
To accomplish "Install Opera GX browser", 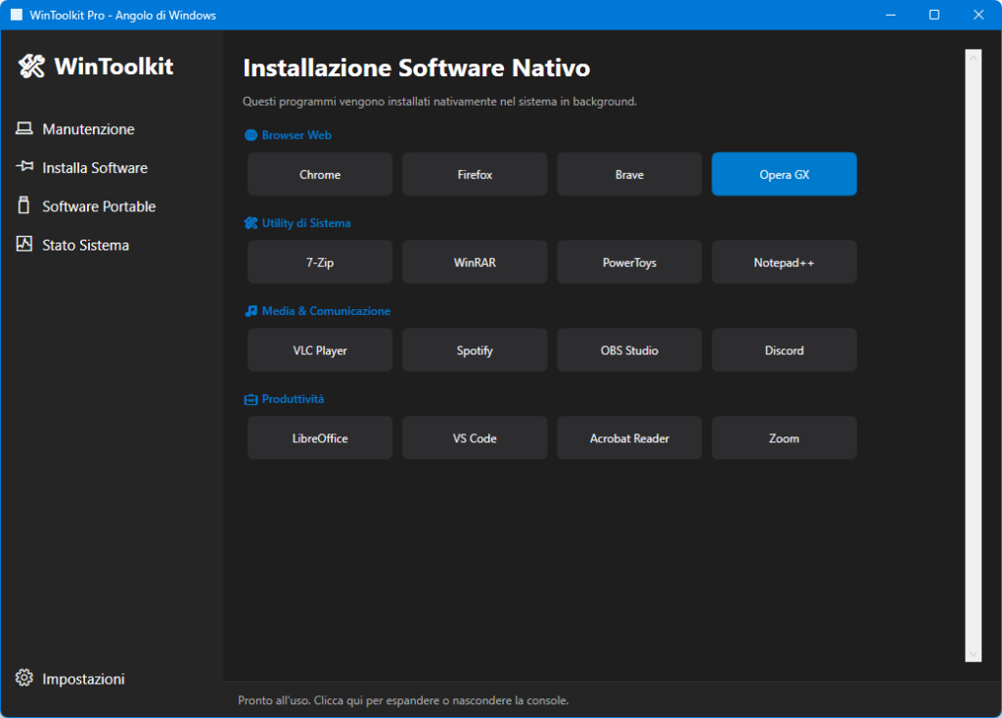I will click(x=784, y=174).
